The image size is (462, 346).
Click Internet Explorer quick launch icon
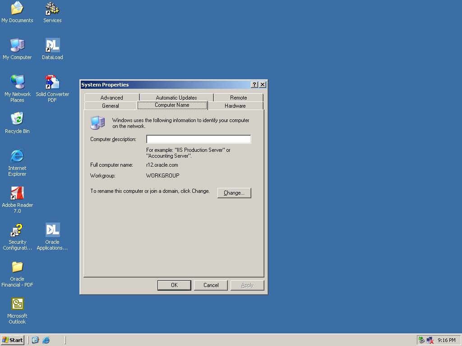tap(46, 340)
